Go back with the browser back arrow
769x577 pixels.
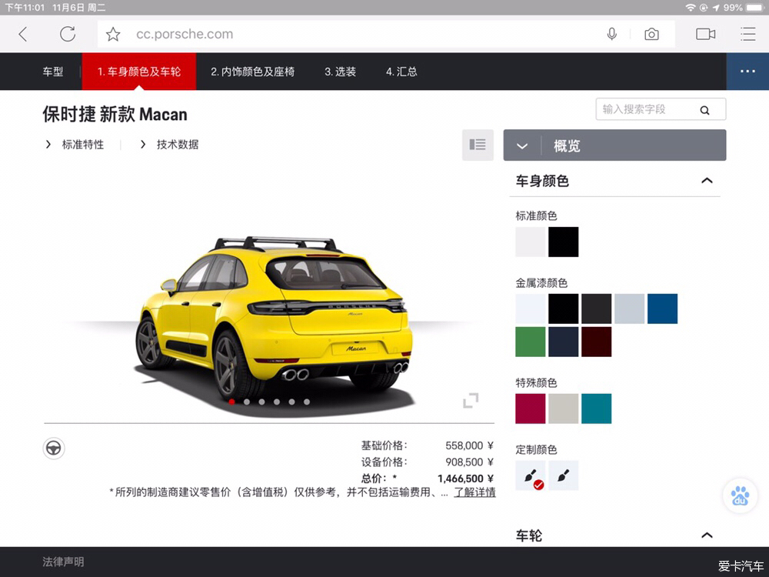pos(23,35)
